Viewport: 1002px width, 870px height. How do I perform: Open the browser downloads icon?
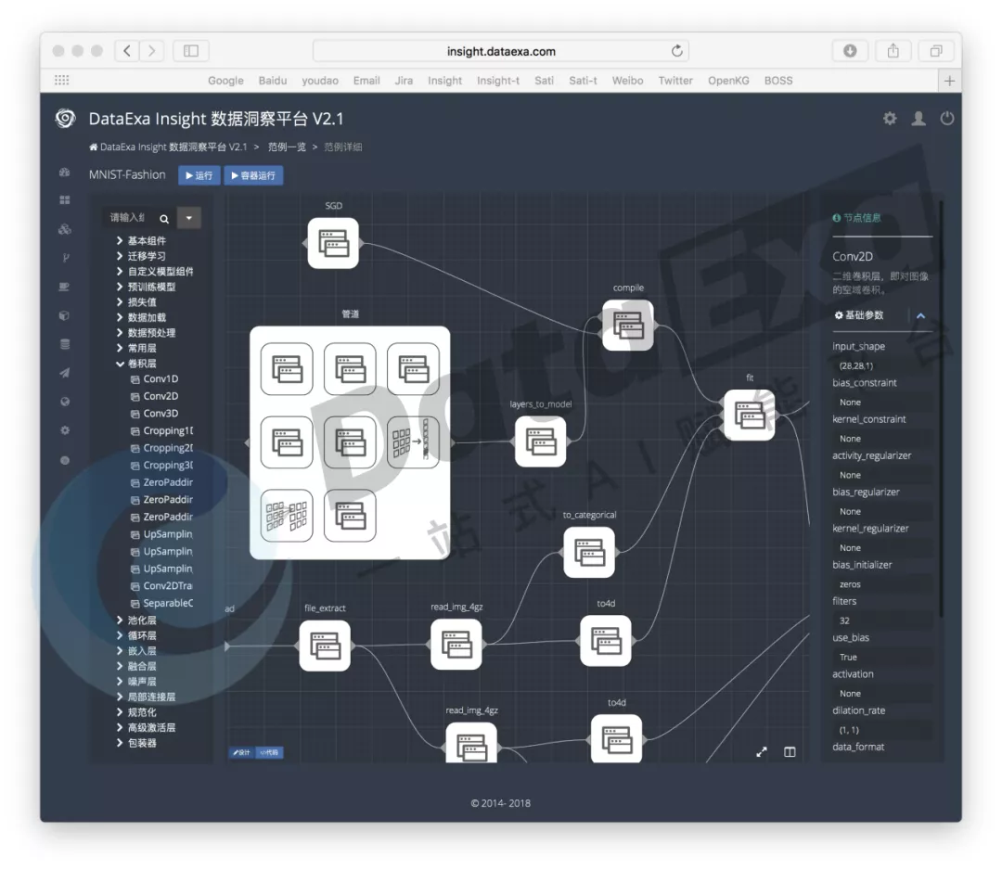coord(850,50)
